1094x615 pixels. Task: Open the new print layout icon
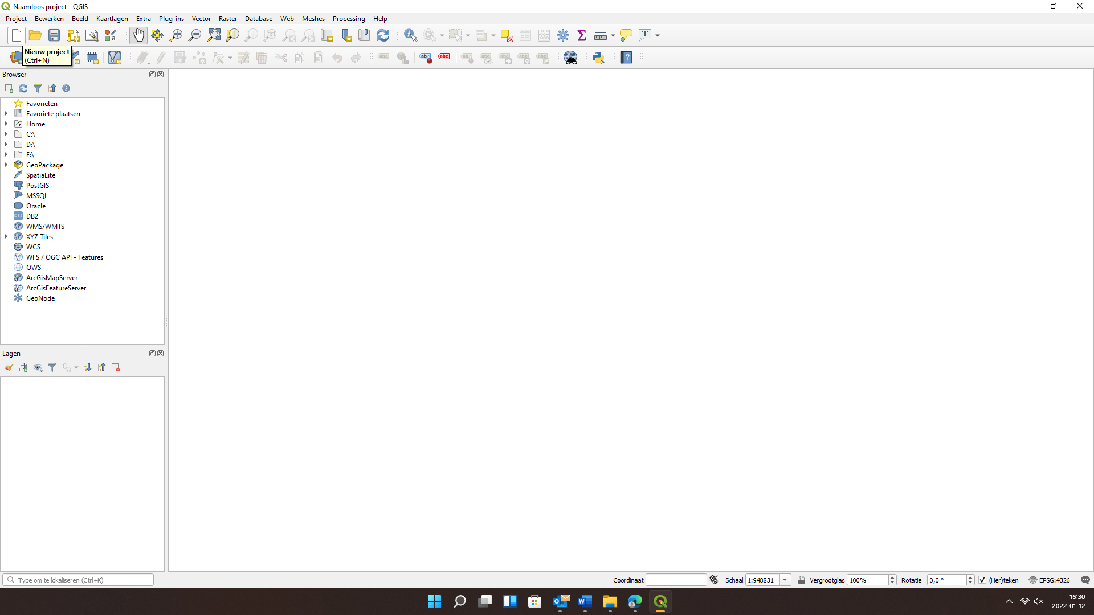pyautogui.click(x=73, y=35)
